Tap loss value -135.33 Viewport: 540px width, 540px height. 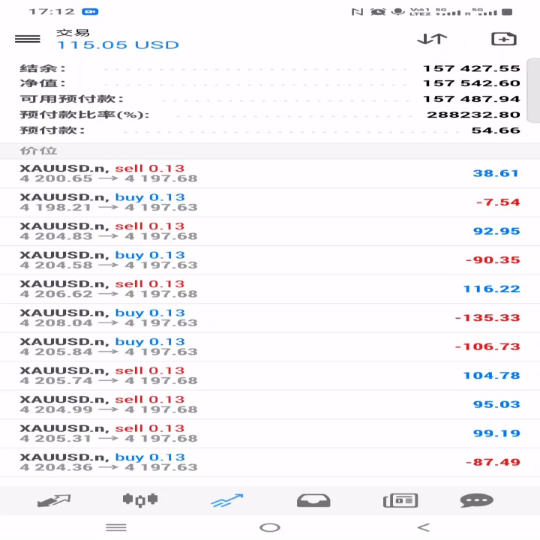pyautogui.click(x=487, y=318)
